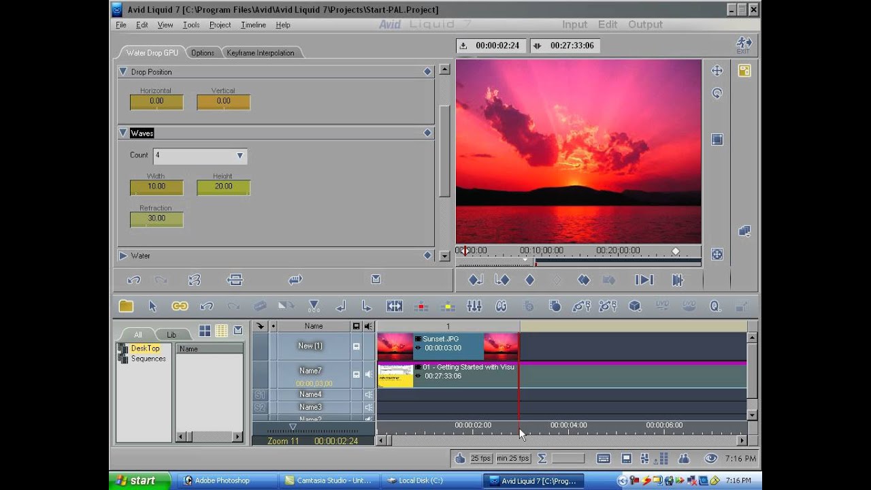The height and width of the screenshot is (490, 871).
Task: Click the keyboard icon in status bar
Action: (x=603, y=459)
